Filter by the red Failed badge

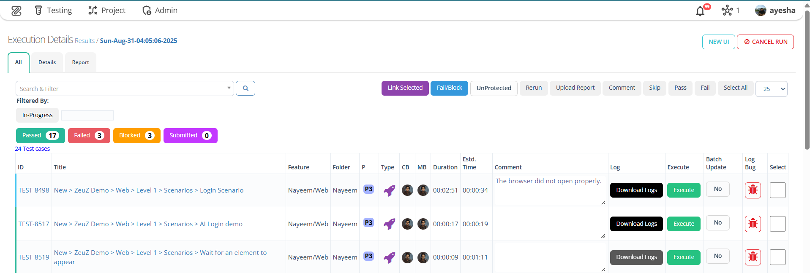coord(89,136)
